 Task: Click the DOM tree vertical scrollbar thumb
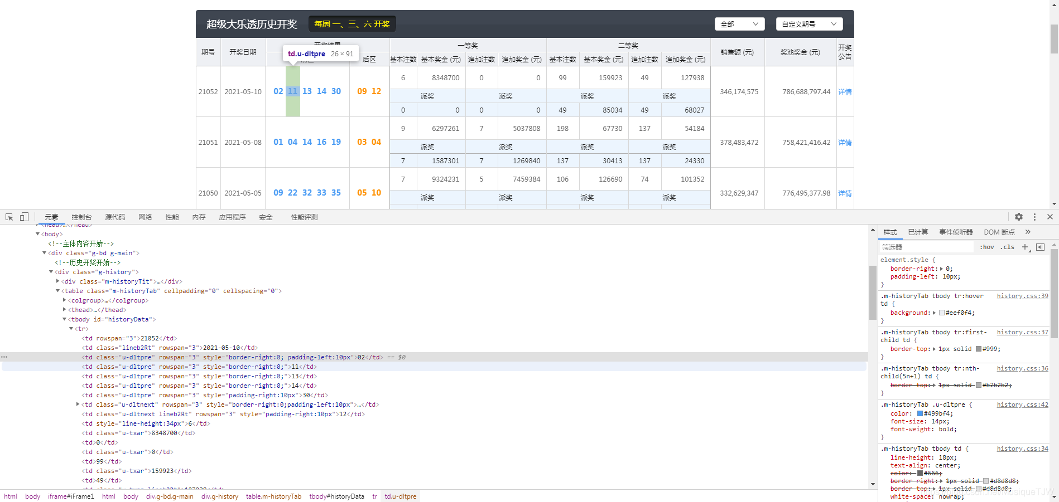click(x=873, y=293)
